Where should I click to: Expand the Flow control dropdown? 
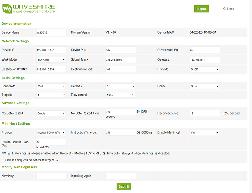coord(120,95)
